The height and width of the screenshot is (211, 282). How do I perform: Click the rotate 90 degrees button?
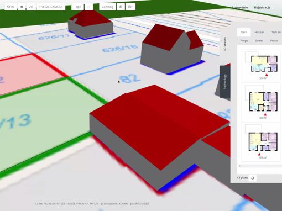[11, 7]
